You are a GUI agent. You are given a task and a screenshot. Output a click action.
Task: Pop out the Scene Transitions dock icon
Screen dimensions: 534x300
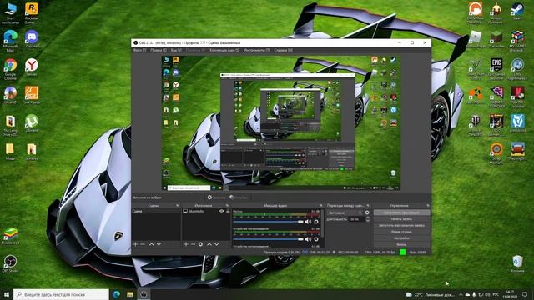[368, 206]
